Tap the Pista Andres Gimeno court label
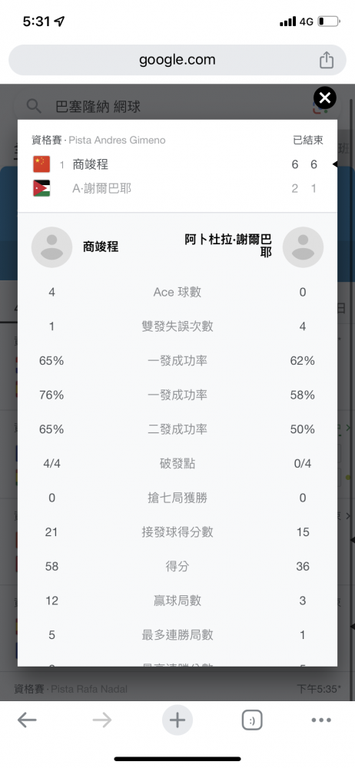Viewport: 355px width, 768px height. click(117, 140)
